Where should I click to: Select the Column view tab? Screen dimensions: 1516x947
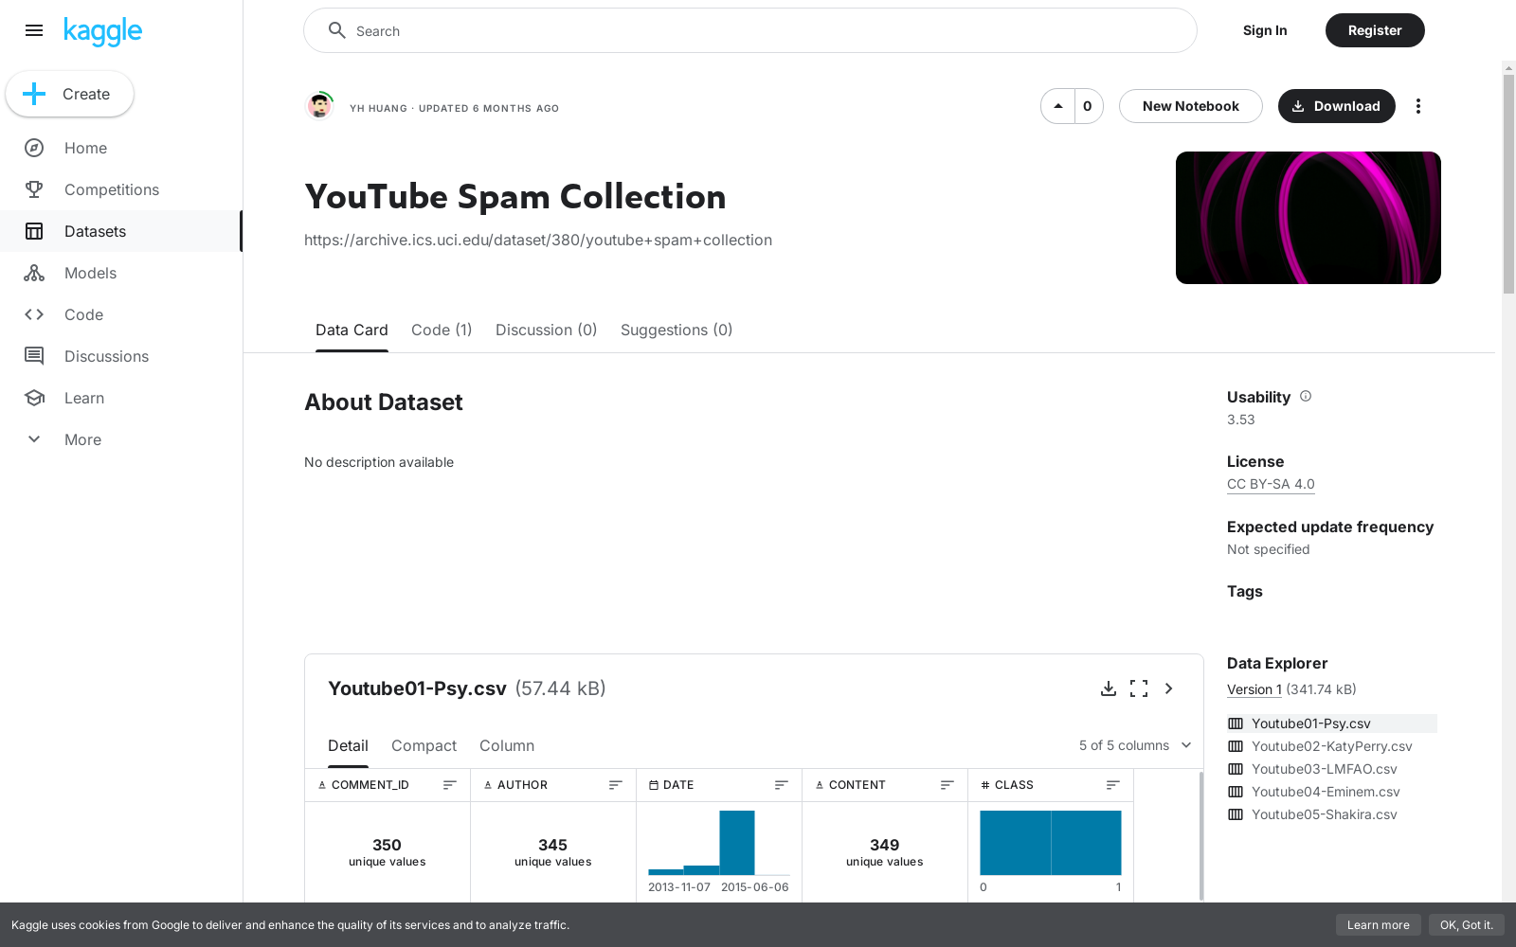pyautogui.click(x=507, y=745)
